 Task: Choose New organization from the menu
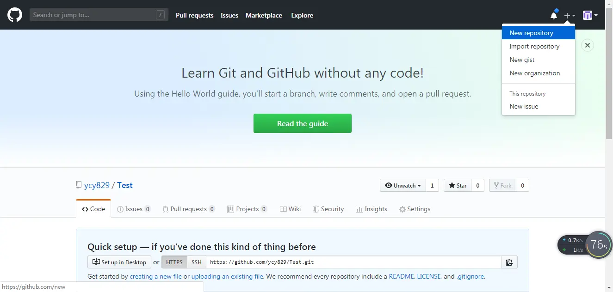pyautogui.click(x=539, y=73)
